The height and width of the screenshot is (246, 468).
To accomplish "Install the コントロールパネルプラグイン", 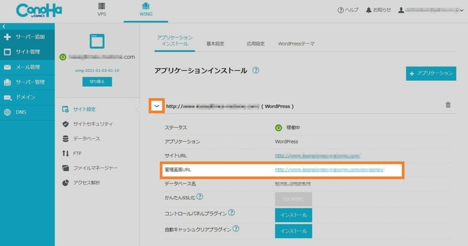I will click(x=294, y=215).
